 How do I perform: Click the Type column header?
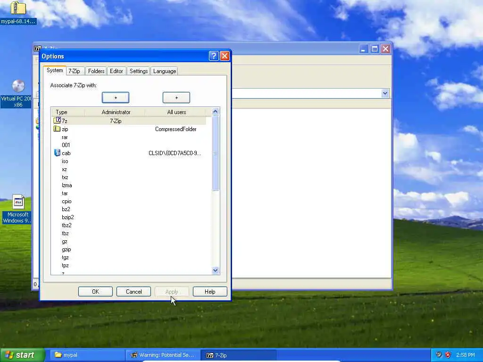tap(68, 112)
